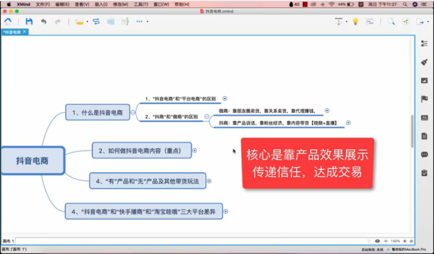Open the 插入(I) menu
Viewport: 434px width, 254px height.
[x=101, y=4]
